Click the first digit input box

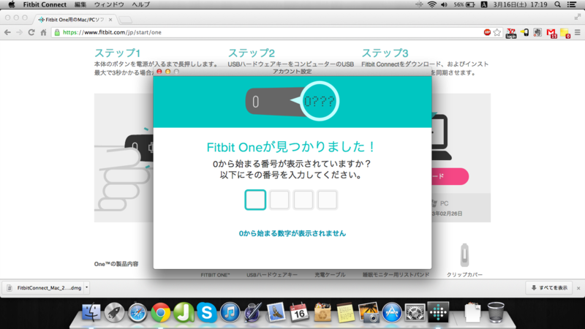(255, 200)
